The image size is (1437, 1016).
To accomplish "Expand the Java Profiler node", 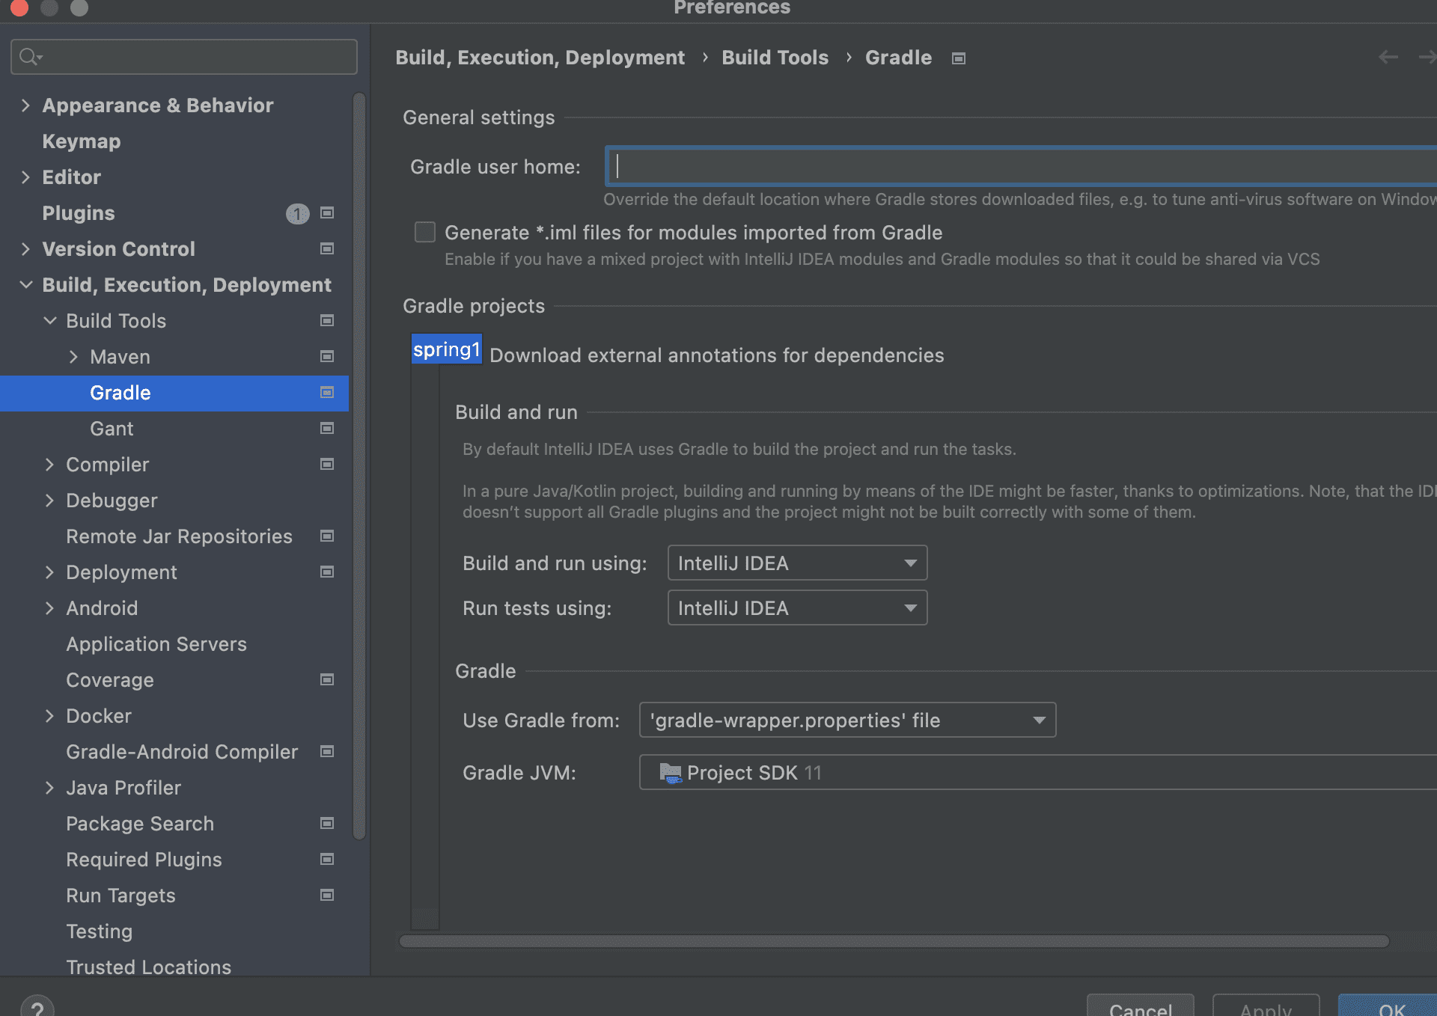I will 49,788.
